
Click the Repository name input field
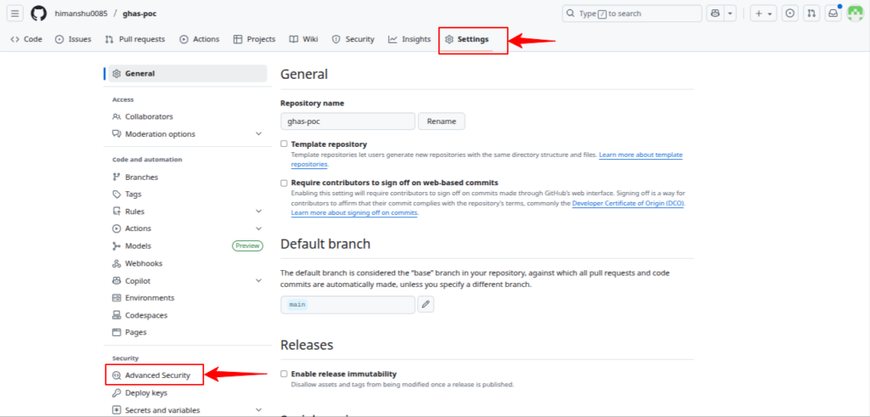coord(347,121)
